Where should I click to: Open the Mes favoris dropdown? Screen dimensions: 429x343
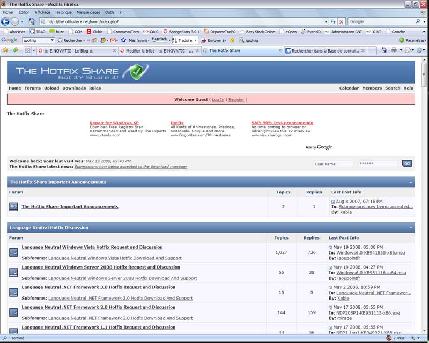pos(149,41)
